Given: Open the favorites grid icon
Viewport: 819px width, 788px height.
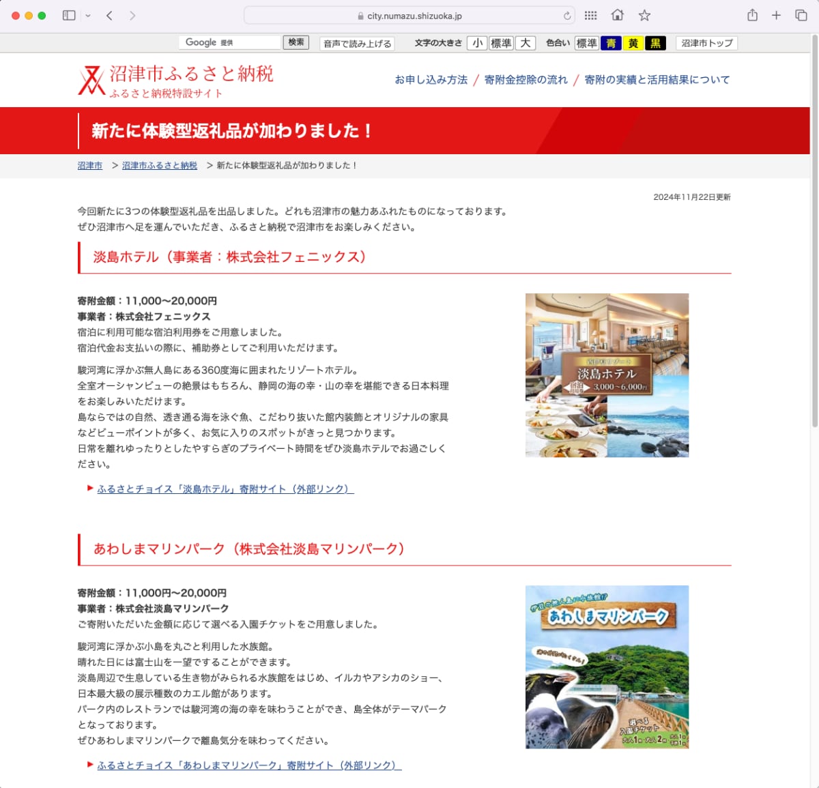Looking at the screenshot, I should pos(591,14).
